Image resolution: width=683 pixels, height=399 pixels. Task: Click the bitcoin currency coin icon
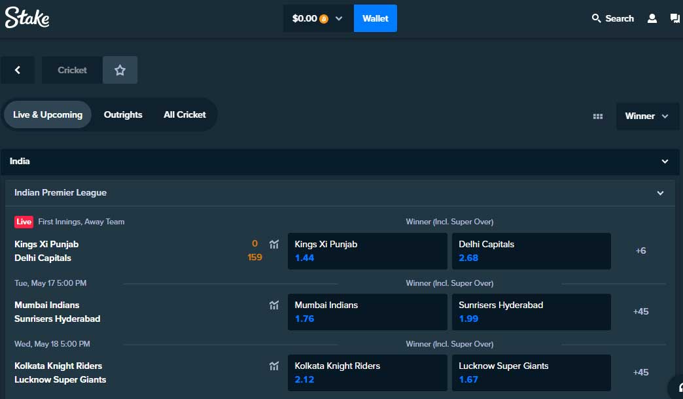324,19
